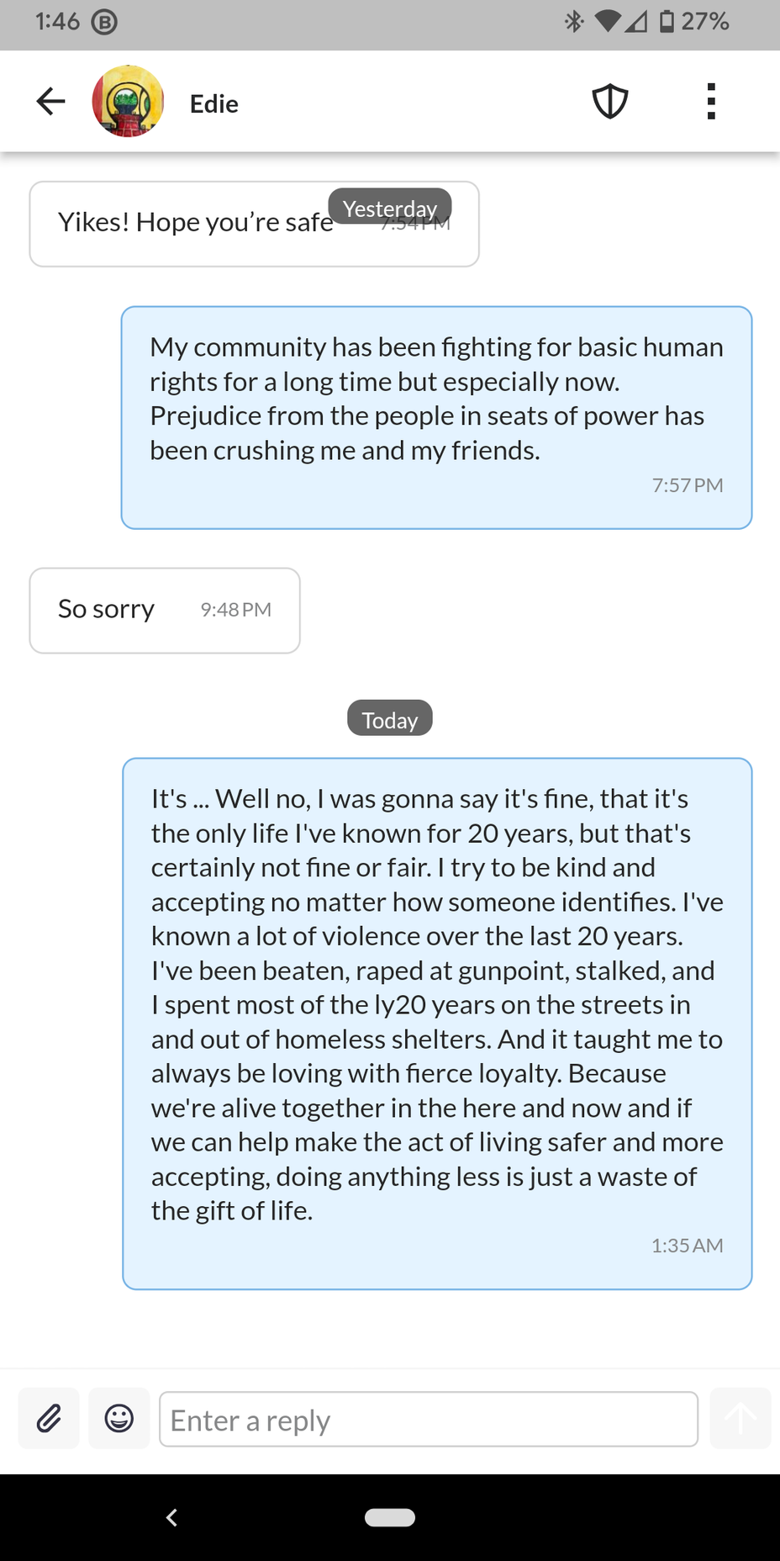
Task: Open the emoji smiley picker
Action: tap(119, 1418)
